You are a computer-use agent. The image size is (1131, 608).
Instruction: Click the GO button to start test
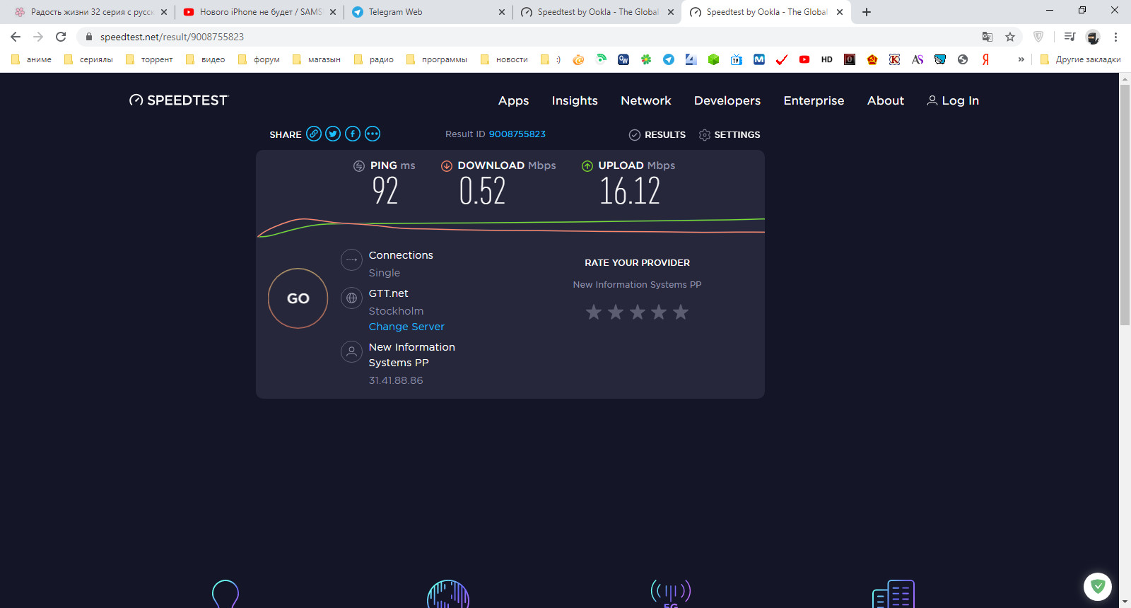[298, 298]
